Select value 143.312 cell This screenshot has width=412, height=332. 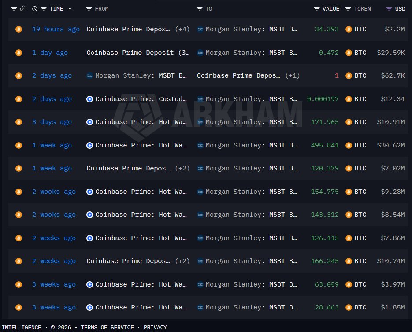coord(325,215)
